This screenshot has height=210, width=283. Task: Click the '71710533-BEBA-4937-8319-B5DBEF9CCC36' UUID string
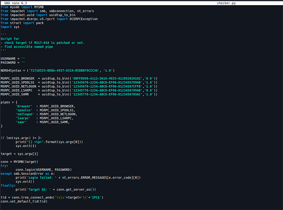[64, 71]
